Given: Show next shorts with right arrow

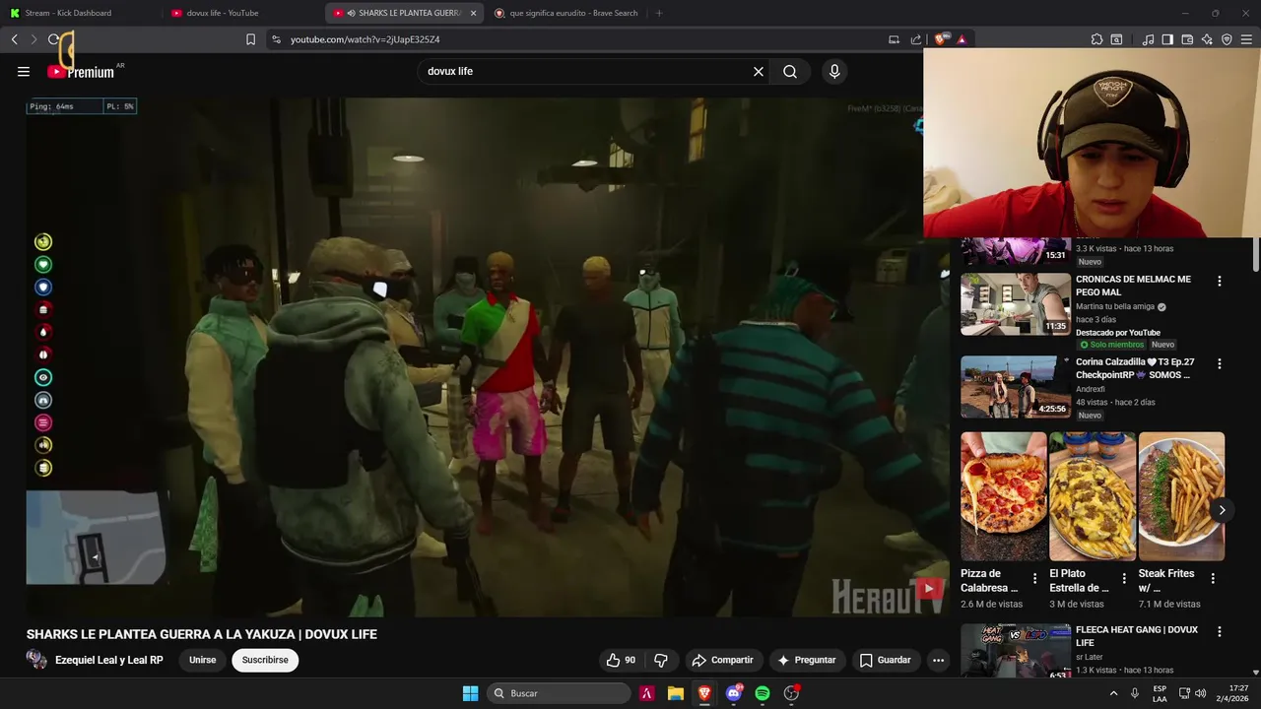Looking at the screenshot, I should (x=1222, y=510).
